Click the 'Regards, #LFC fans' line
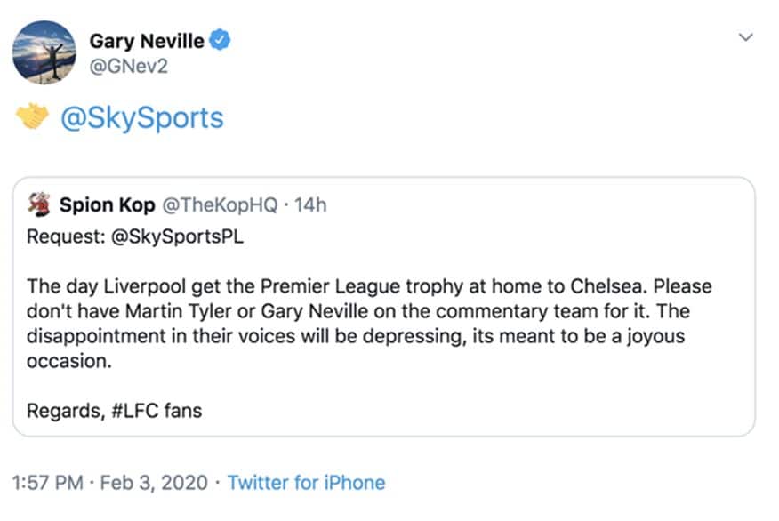779x521 pixels. point(114,411)
